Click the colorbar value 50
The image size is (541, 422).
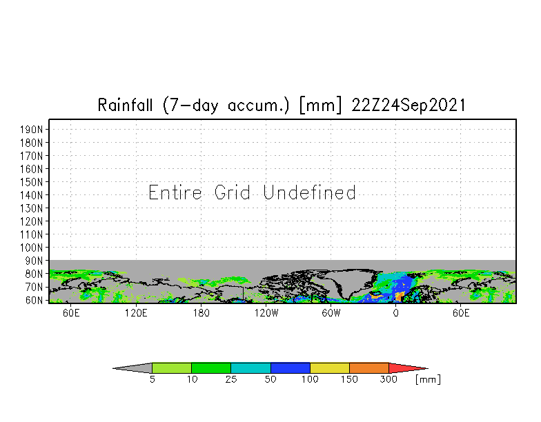(x=270, y=379)
